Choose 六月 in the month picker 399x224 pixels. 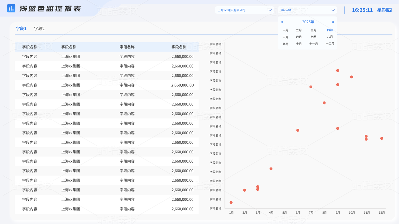[x=299, y=37]
